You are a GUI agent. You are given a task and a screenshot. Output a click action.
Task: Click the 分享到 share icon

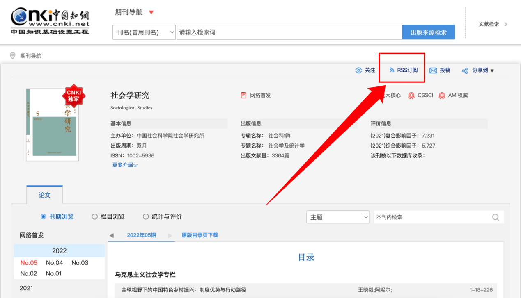click(466, 70)
